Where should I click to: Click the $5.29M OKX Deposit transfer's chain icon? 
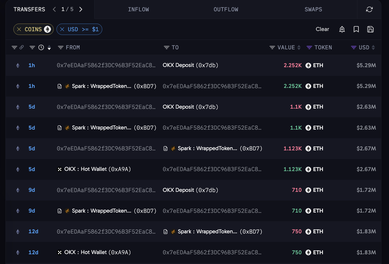(x=18, y=65)
